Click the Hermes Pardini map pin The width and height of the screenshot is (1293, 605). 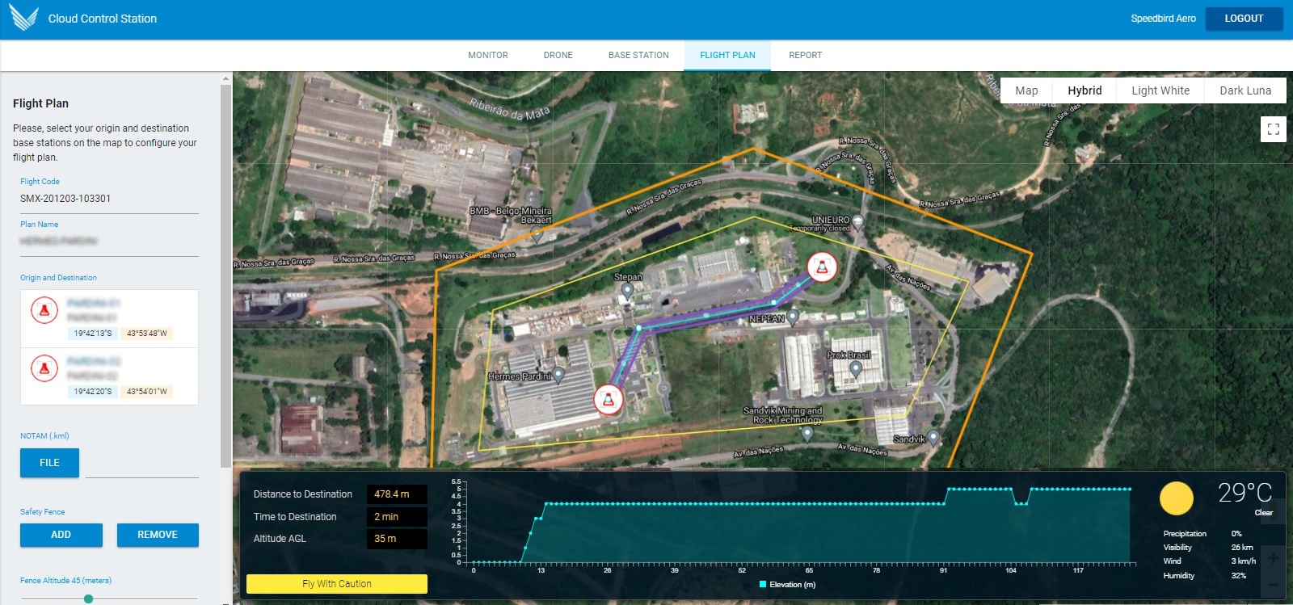pyautogui.click(x=558, y=376)
